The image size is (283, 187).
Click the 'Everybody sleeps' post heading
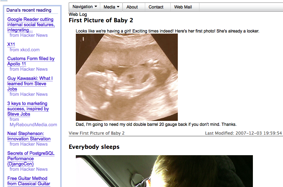94,147
